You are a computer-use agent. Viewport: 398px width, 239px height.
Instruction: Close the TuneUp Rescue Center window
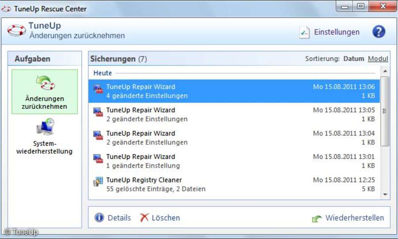click(x=383, y=6)
